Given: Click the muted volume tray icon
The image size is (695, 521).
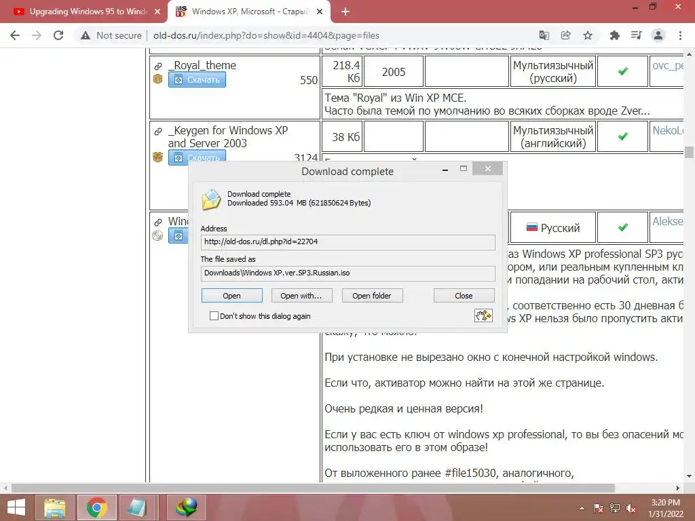Looking at the screenshot, I should coord(631,508).
